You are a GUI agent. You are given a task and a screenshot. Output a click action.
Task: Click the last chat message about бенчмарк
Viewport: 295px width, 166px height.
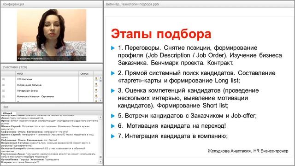(x=20, y=162)
